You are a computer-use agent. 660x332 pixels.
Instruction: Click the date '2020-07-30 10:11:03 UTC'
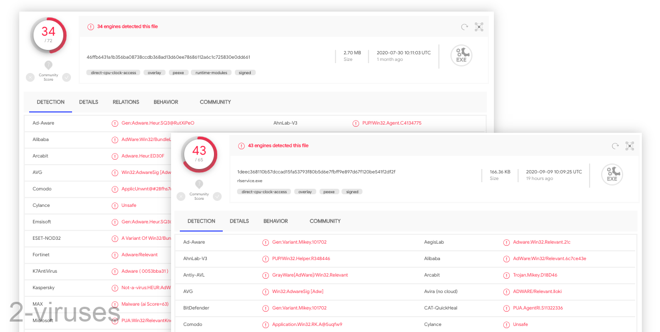click(404, 53)
